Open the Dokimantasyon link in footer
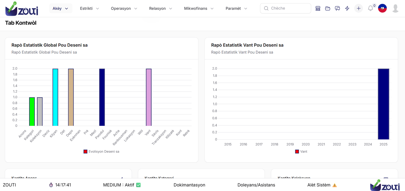 (x=189, y=185)
